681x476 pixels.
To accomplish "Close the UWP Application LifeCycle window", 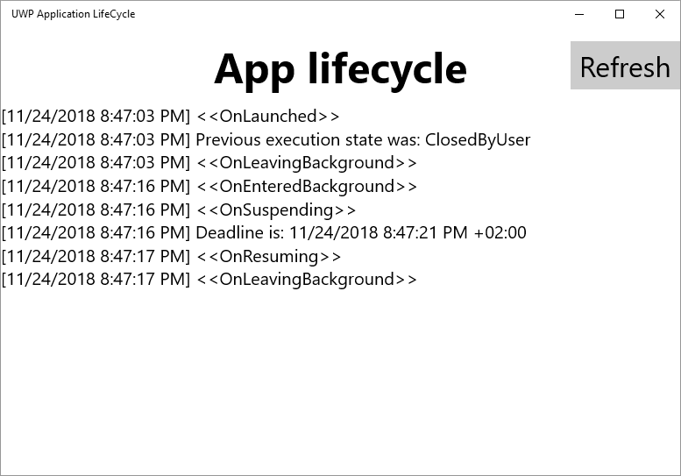I will [x=660, y=14].
